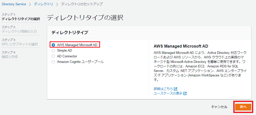The width and height of the screenshot is (256, 115).
Task: Click ディレクトリのセットアップ breadcrumb text
Action: pos(82,4)
